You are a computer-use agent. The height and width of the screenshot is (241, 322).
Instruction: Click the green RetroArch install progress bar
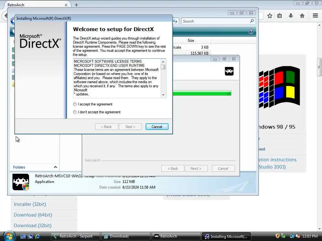[202, 93]
